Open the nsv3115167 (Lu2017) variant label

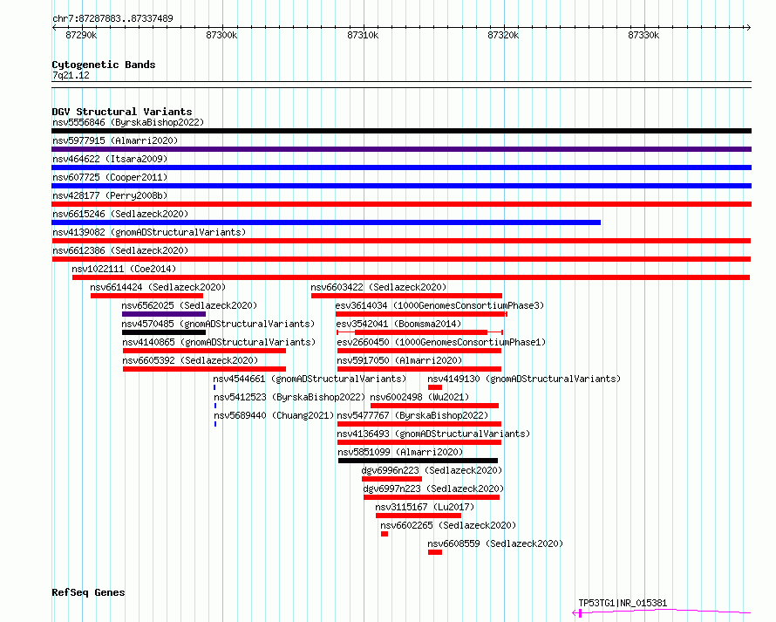point(425,507)
